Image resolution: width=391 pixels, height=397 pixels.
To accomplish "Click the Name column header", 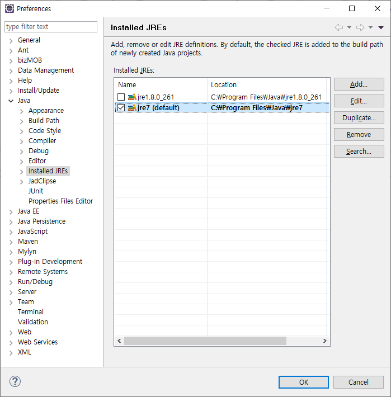I will tap(161, 84).
